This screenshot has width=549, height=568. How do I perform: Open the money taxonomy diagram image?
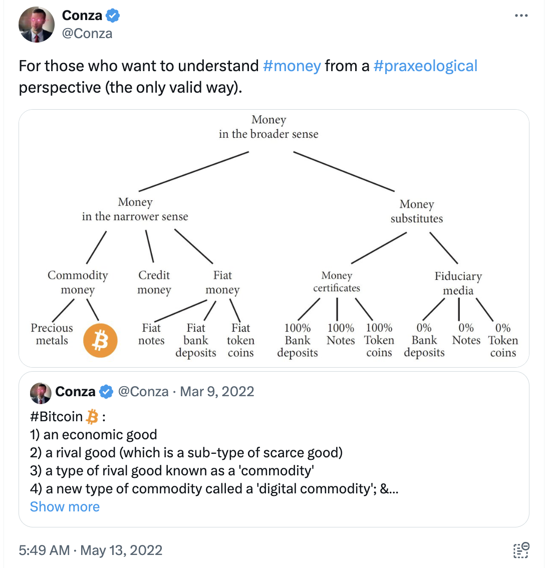point(274,238)
